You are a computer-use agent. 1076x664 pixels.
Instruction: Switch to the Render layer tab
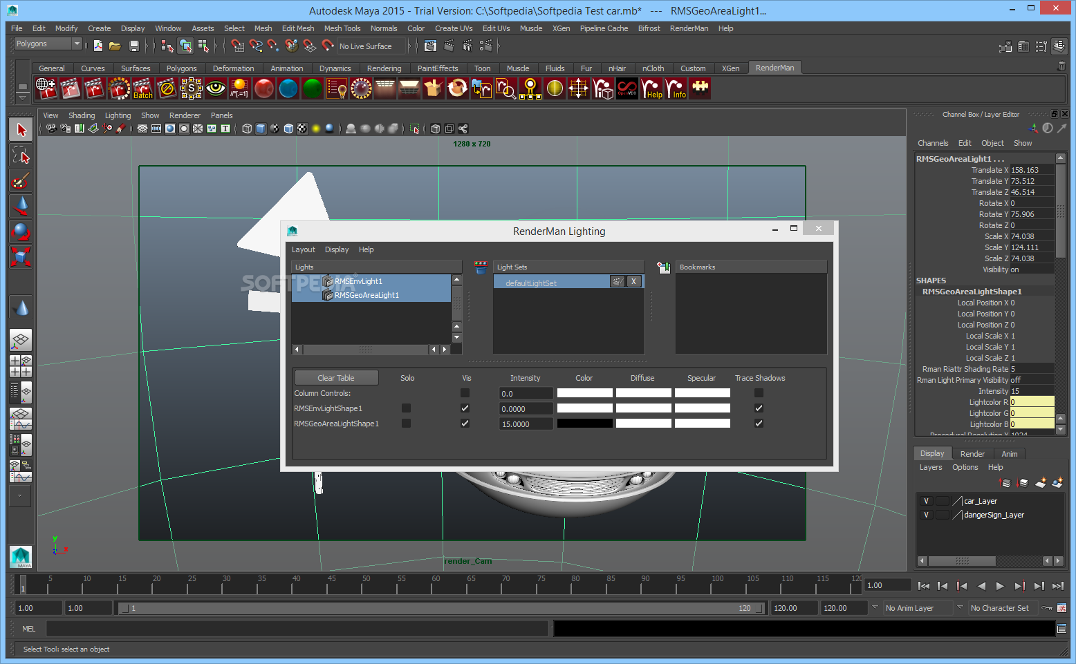point(972,454)
